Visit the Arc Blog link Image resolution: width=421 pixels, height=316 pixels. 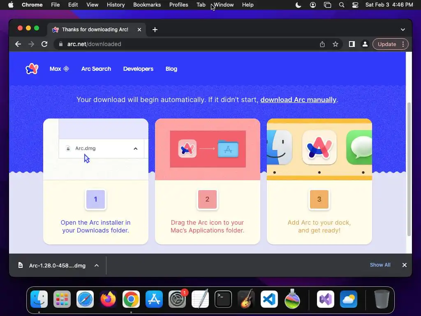pos(171,69)
